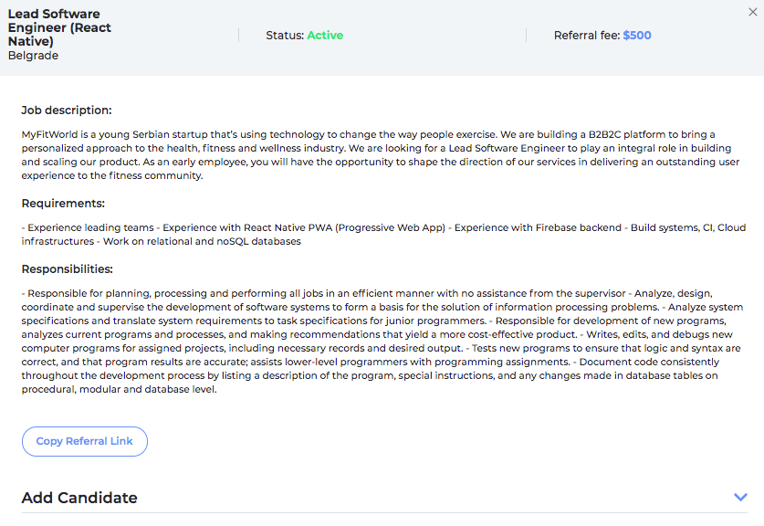764x526 pixels.
Task: Select the $500 referral fee amount
Action: (x=637, y=35)
